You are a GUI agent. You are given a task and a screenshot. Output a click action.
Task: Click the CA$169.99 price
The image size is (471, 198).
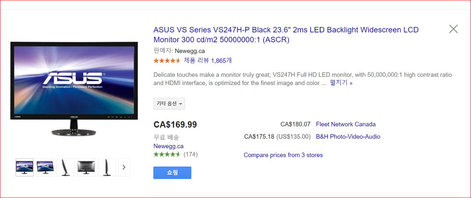[175, 124]
